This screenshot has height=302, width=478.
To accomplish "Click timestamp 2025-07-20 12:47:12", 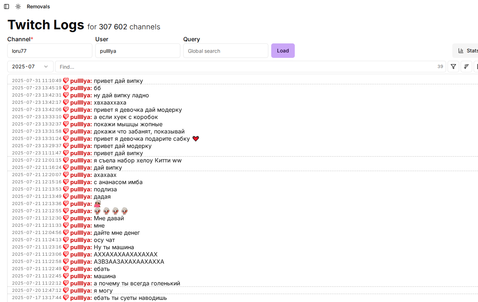I will click(x=37, y=290).
